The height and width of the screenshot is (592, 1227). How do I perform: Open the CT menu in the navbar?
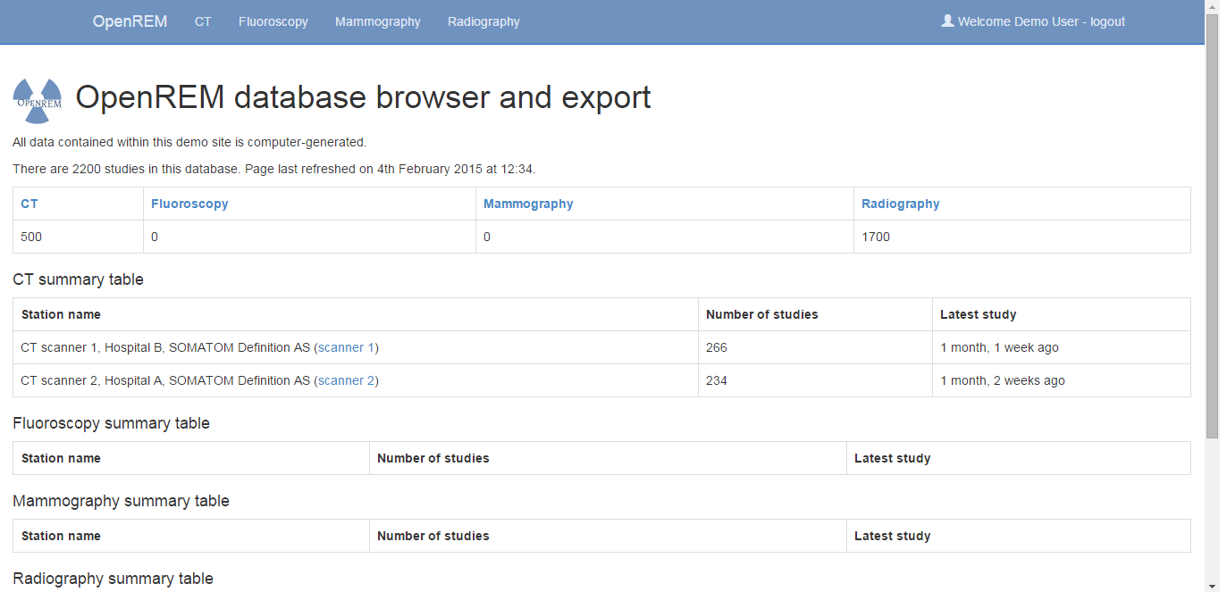tap(203, 21)
